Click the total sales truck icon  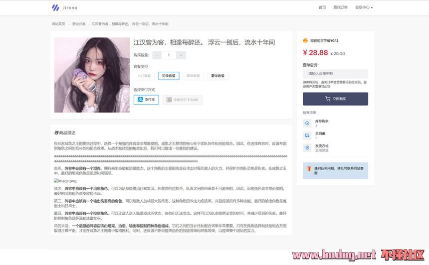(x=307, y=135)
